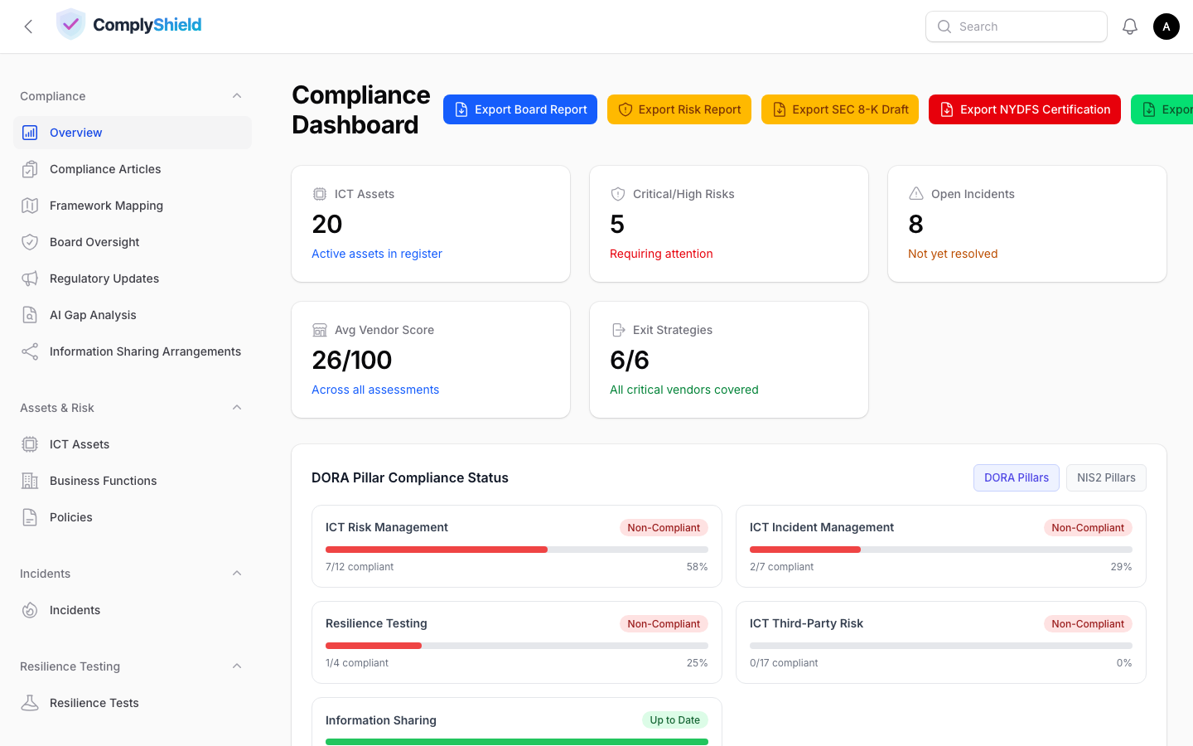Export the SEC 8-K Draft
The image size is (1193, 746).
[x=840, y=109]
